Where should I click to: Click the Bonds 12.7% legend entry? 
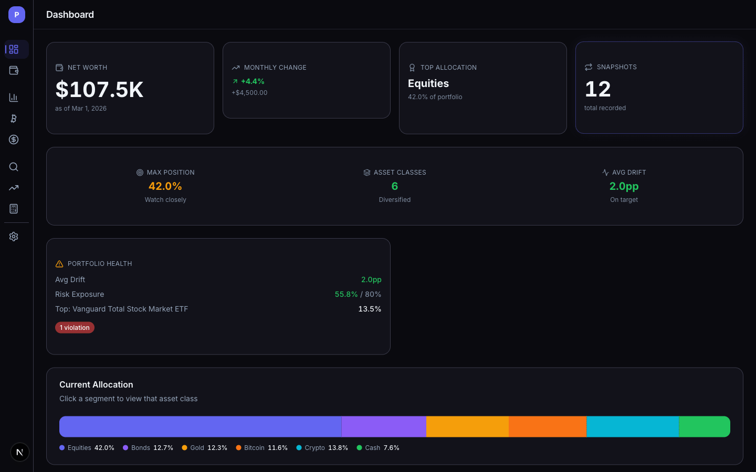(x=148, y=448)
